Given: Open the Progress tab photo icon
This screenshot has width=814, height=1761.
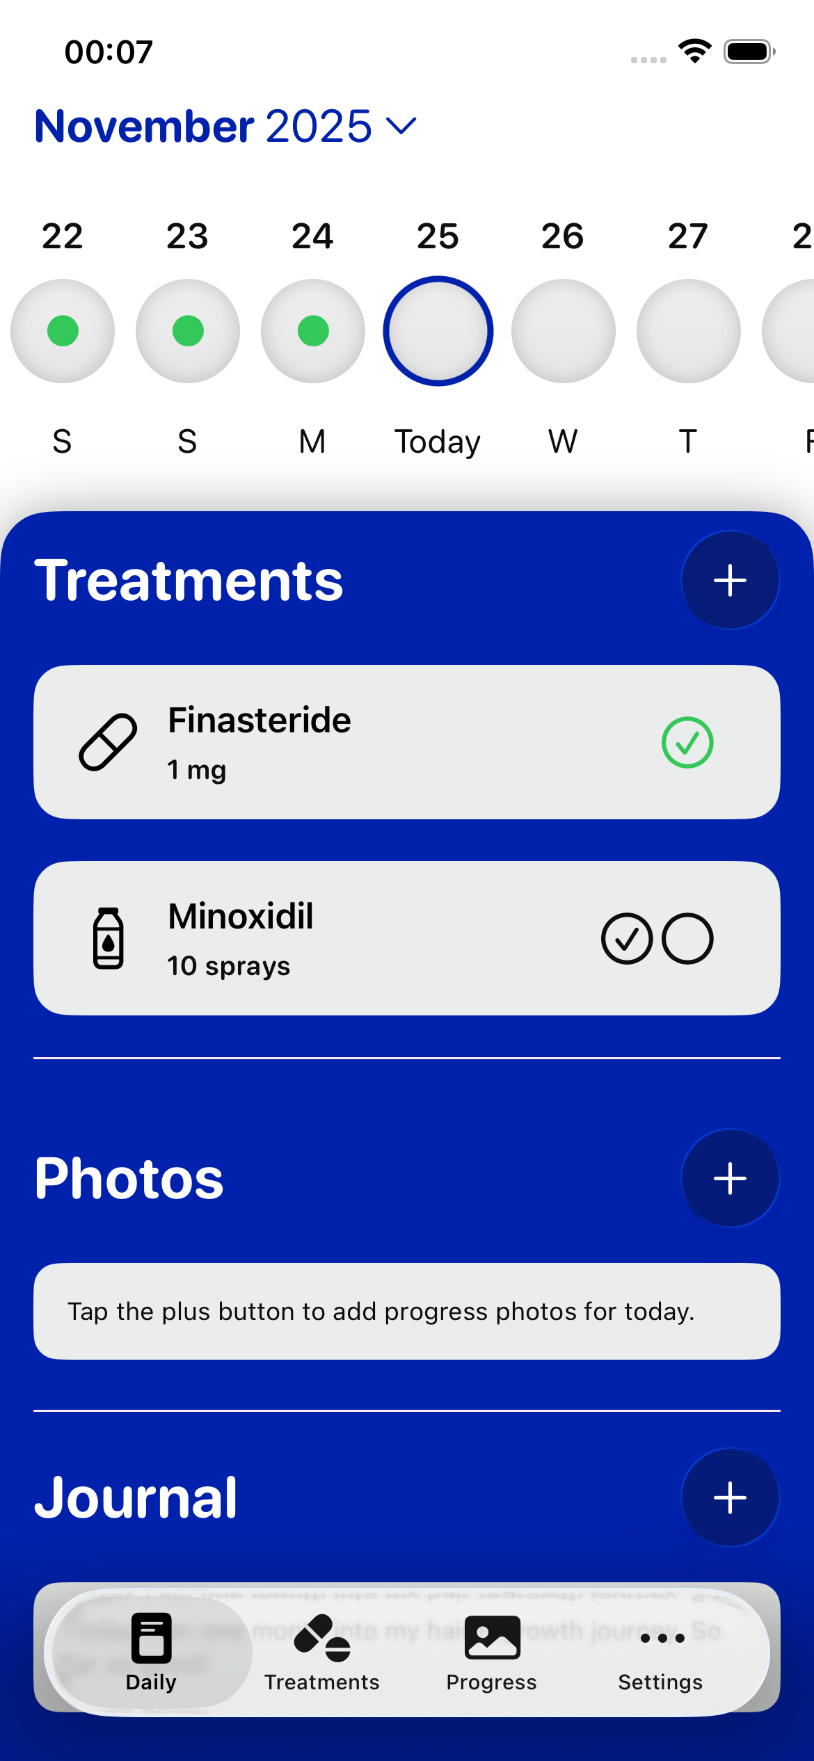Looking at the screenshot, I should click(x=492, y=1639).
